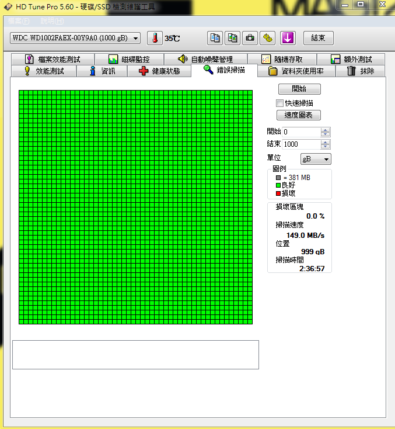
Task: Open the 單位 gB unit dropdown
Action: coord(316,159)
